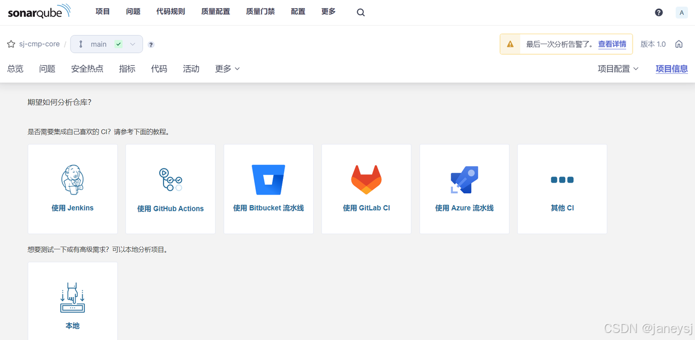Screen dimensions: 695x340
Task: Click the 使用 Bitbucket 流水线 label
Action: 268,208
